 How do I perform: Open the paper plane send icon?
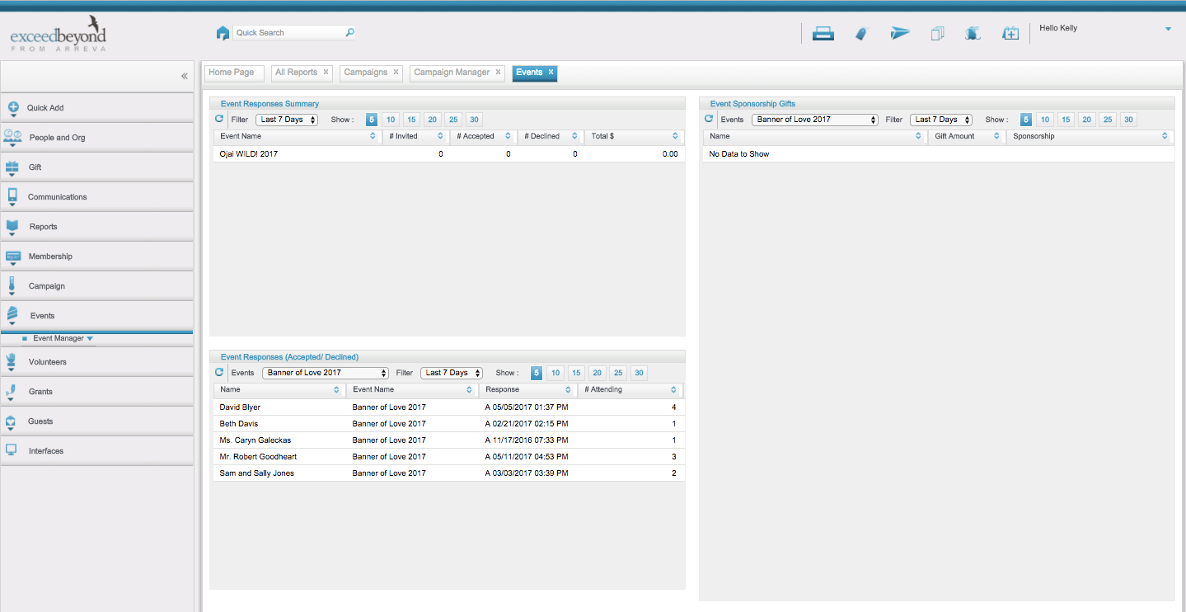[900, 34]
